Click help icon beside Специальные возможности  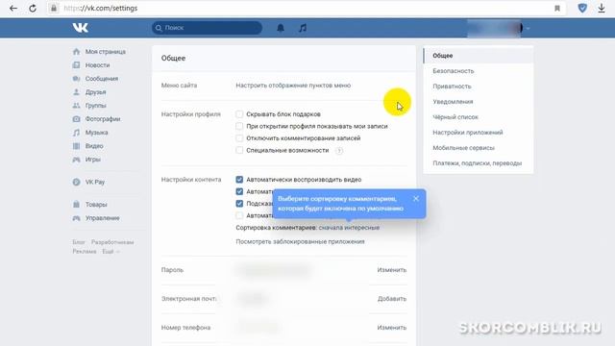click(339, 151)
